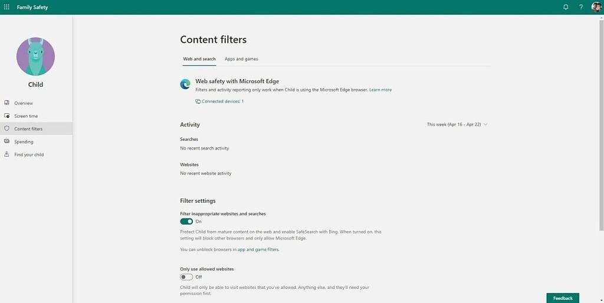
Task: Click the Connected devices: 1 link
Action: point(222,101)
